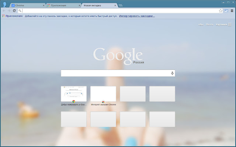236x147 pixels.
Task: Close the Приложения tab
Action: pyautogui.click(x=80, y=6)
